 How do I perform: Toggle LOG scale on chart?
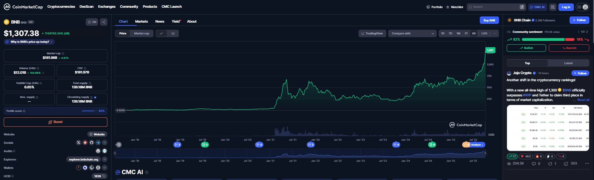(484, 33)
